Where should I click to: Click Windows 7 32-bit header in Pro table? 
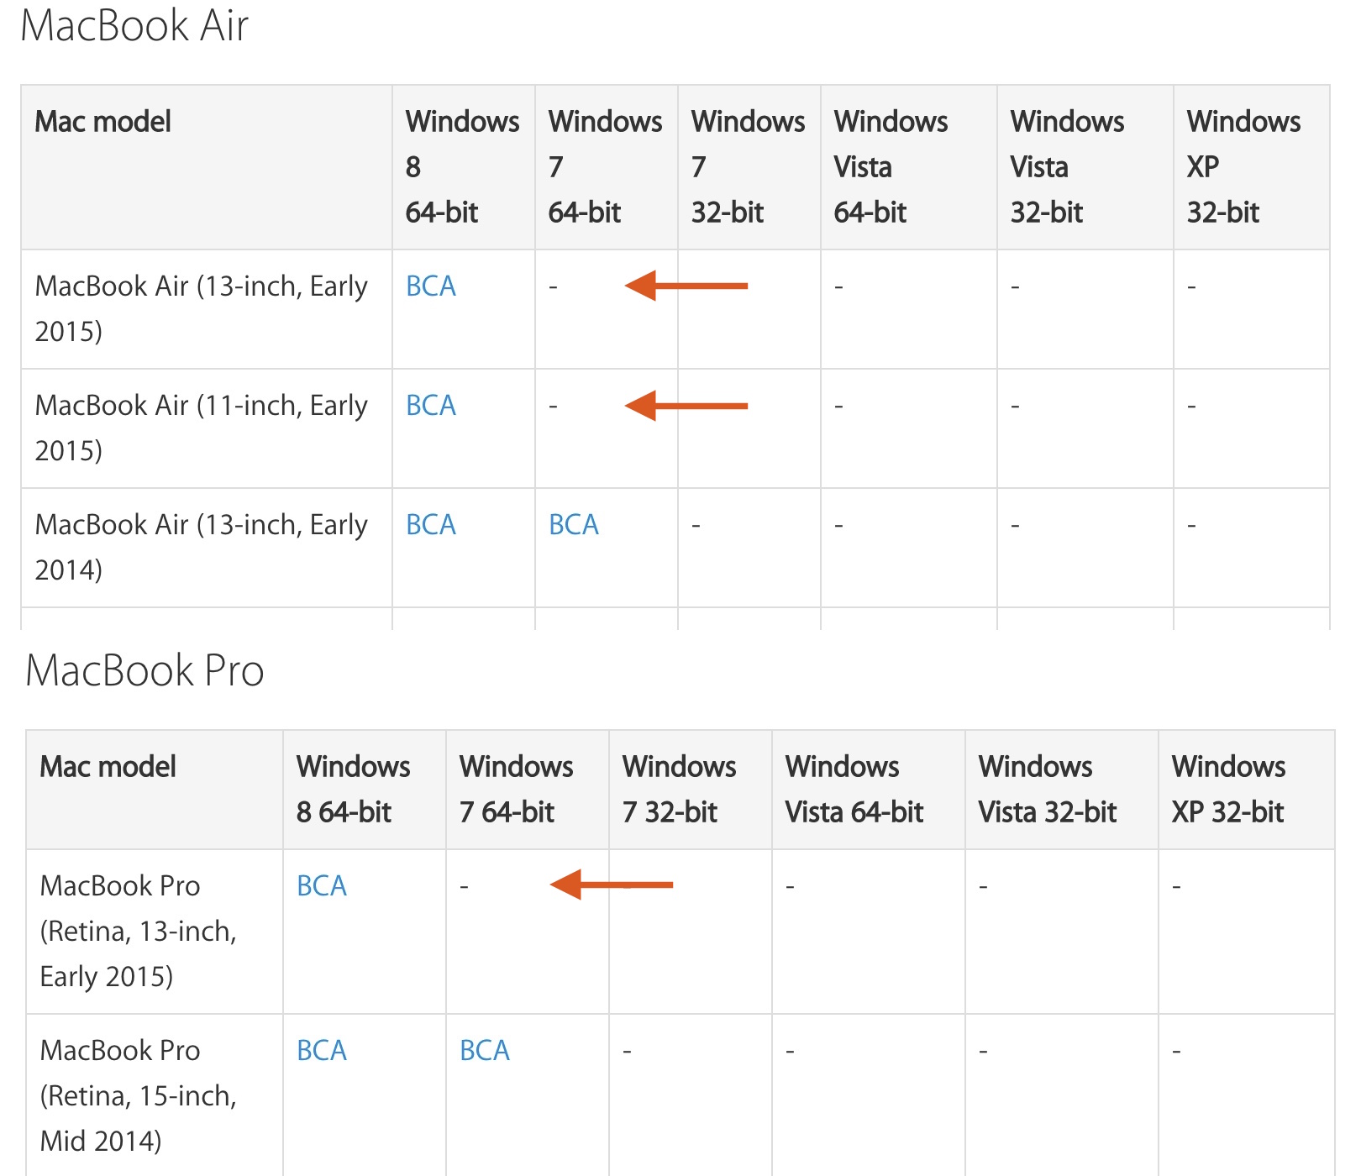(x=679, y=790)
